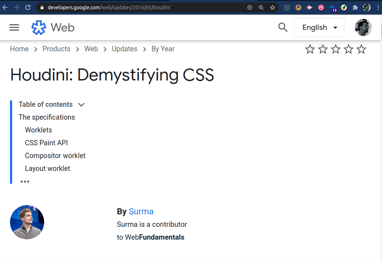Image resolution: width=382 pixels, height=261 pixels.
Task: Click the blue Web asterisk logo
Action: (39, 27)
